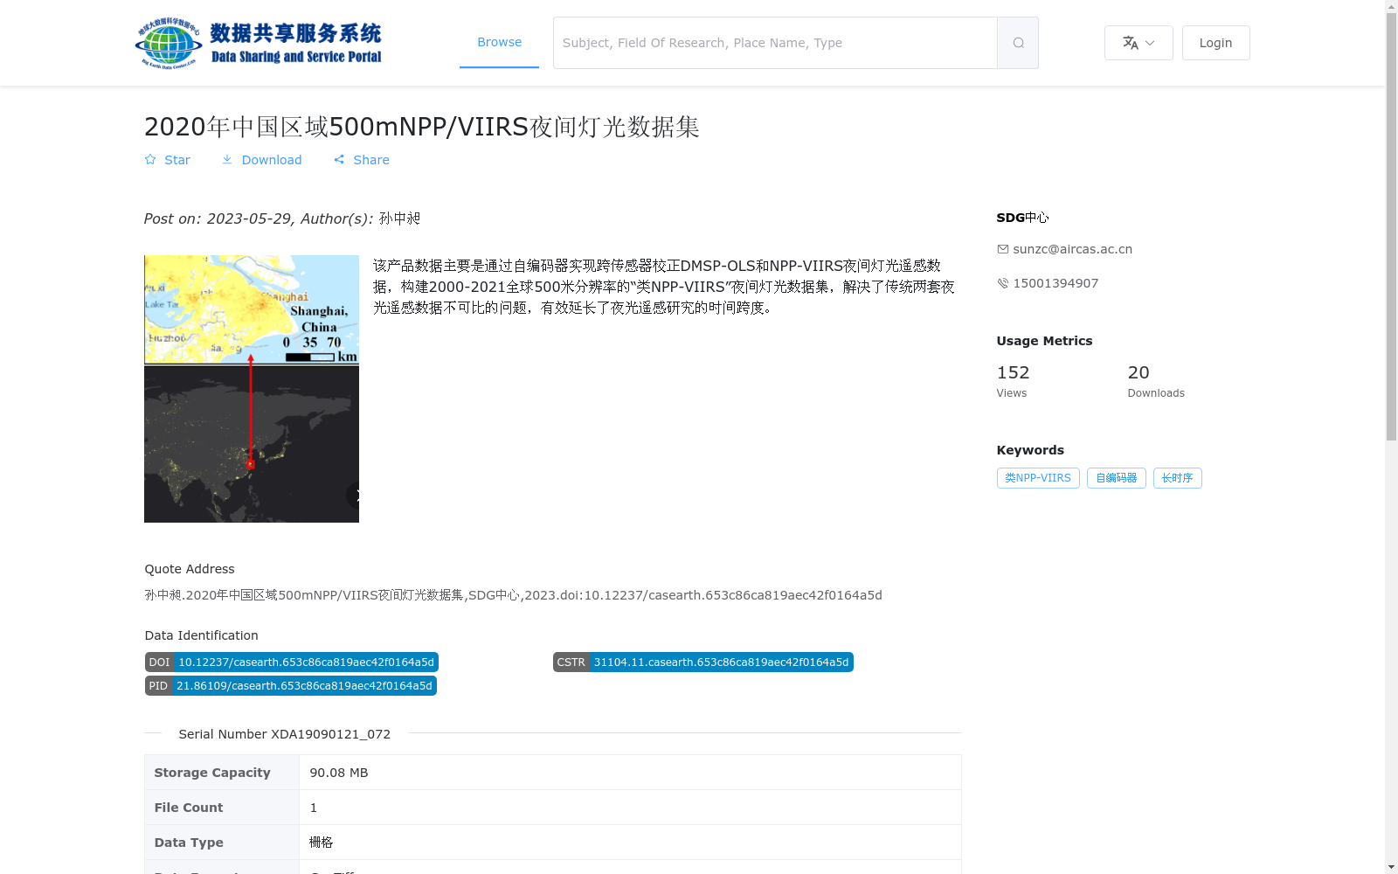Screen dimensions: 1398x874
Task: Click the dataset title heading
Action: point(422,127)
